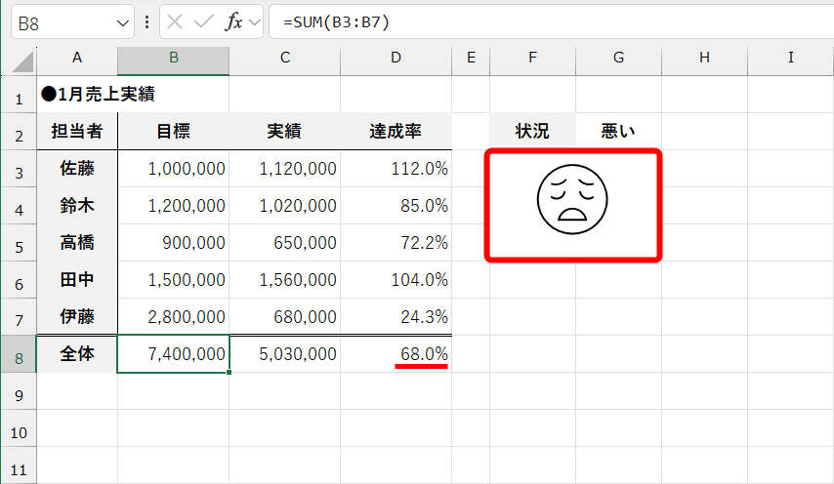Click the formula bar options dots
This screenshot has height=484, width=834.
146,21
